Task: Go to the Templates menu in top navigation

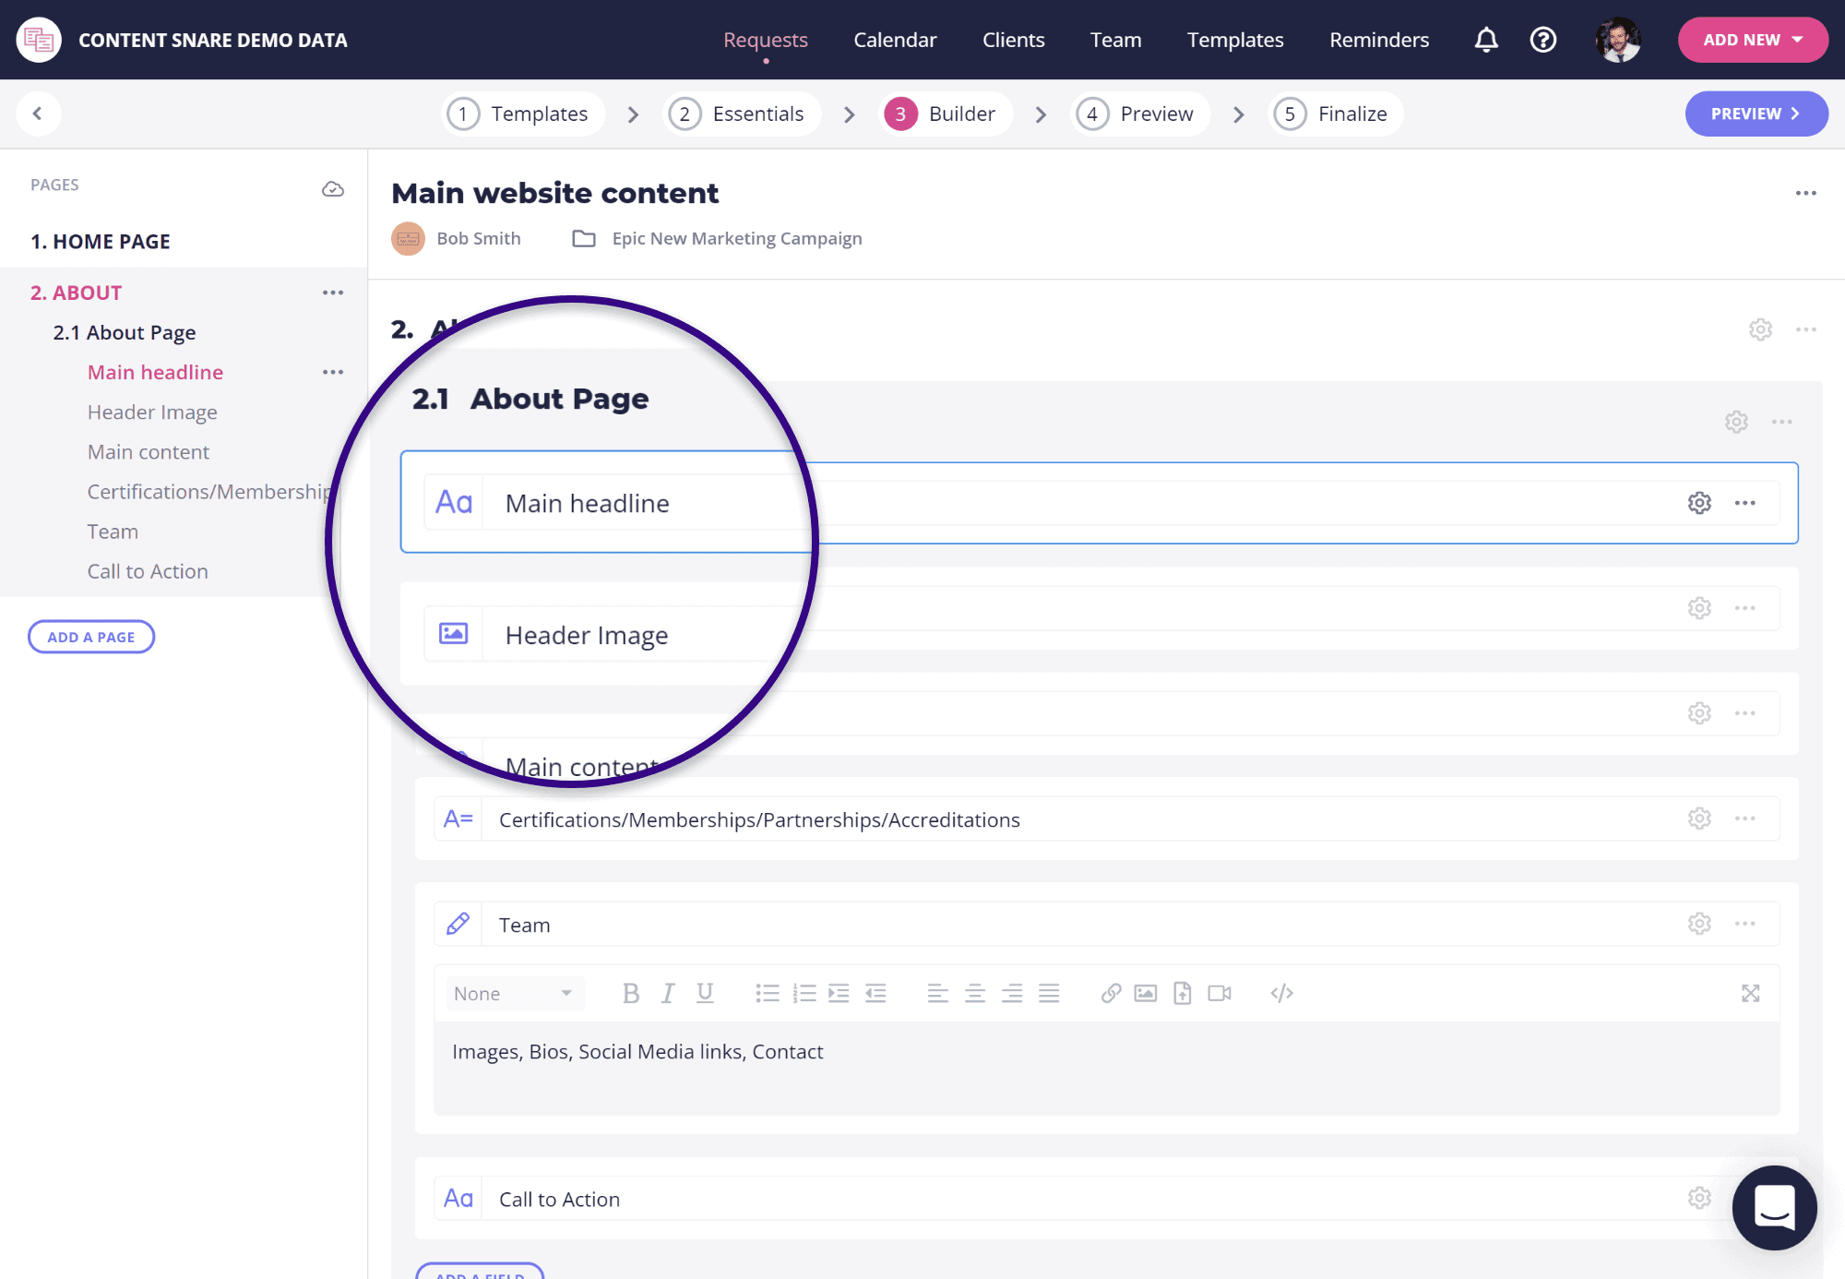Action: (1235, 40)
